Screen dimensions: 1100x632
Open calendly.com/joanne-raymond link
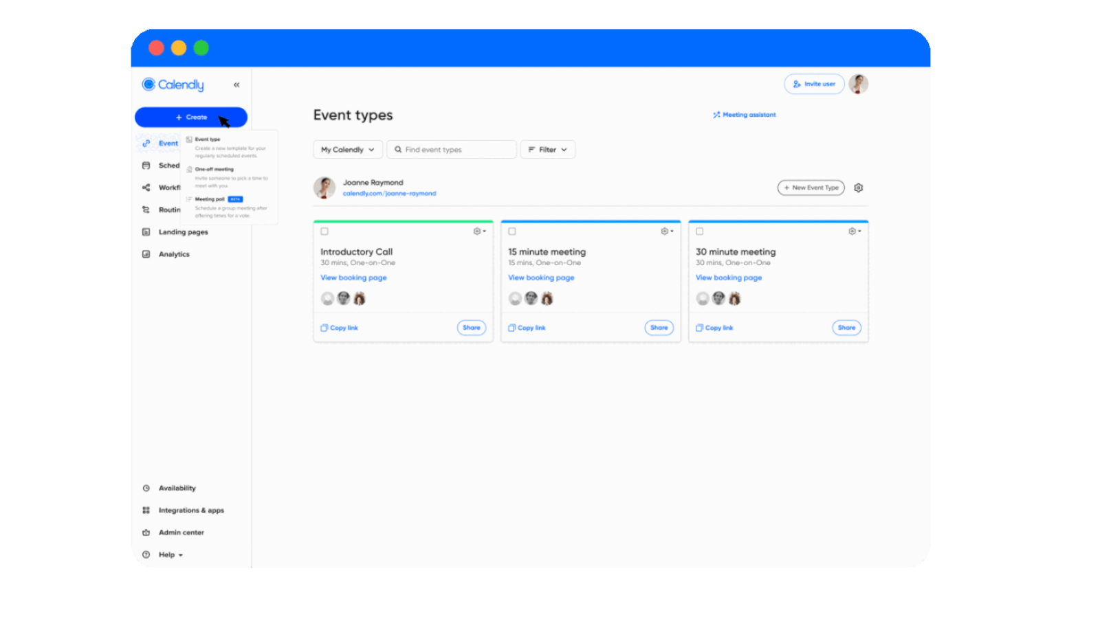[389, 194]
